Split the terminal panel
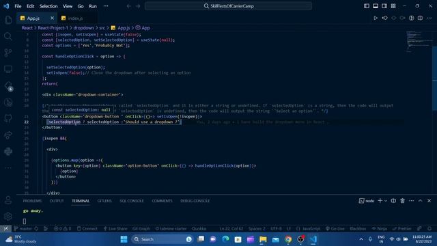 393,200
